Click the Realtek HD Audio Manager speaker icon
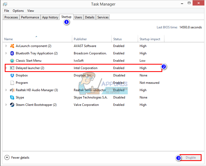206x166 pixels. coord(12,90)
